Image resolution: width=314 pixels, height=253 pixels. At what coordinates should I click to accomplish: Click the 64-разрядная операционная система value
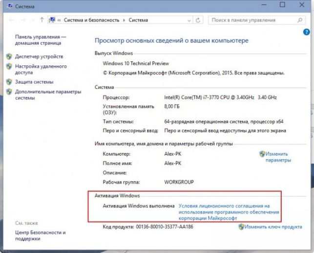coord(224,122)
